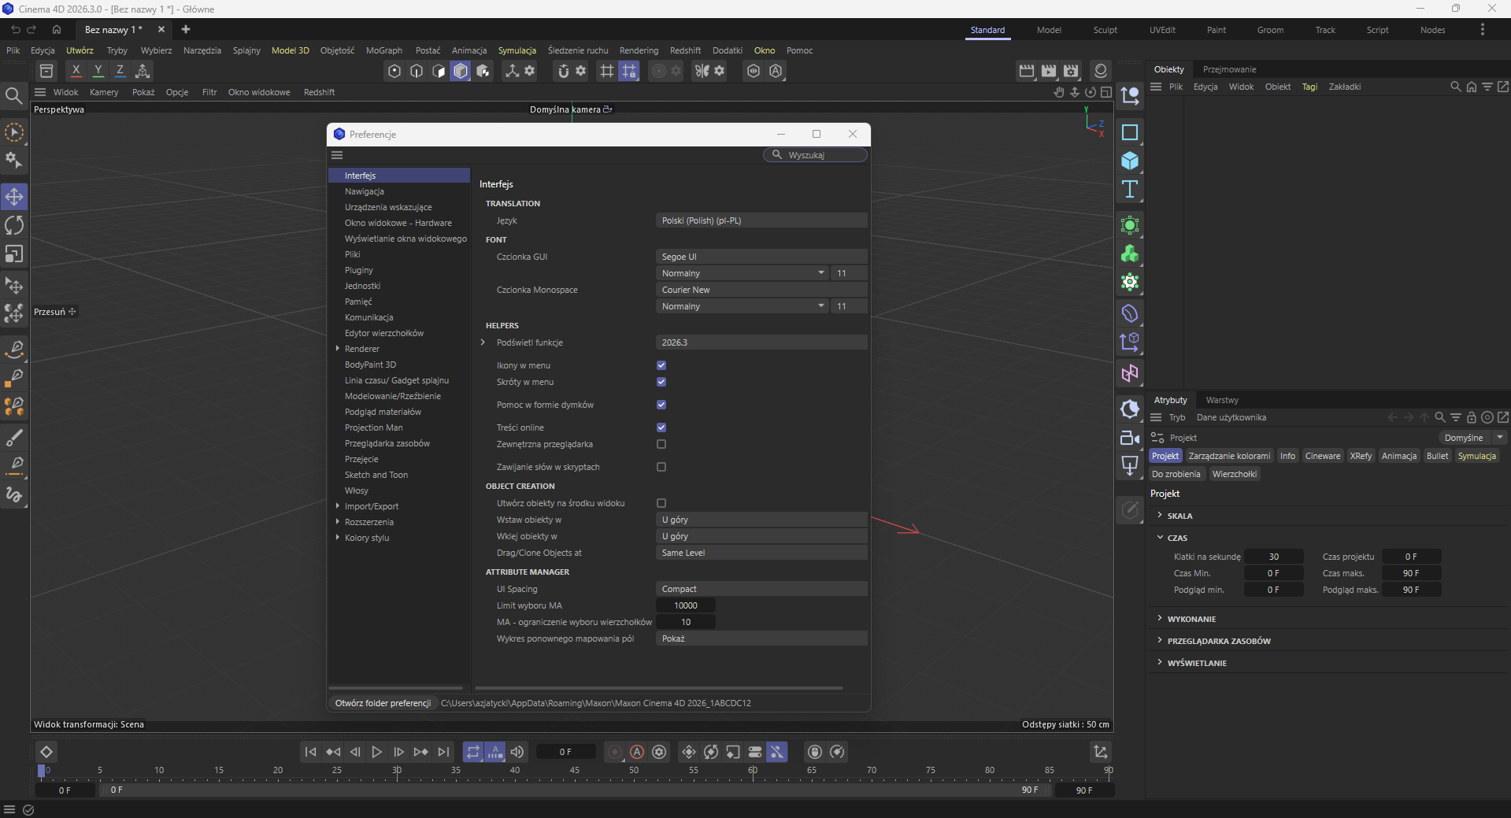Open the Symulacja menu
This screenshot has width=1511, height=818.
coord(517,50)
